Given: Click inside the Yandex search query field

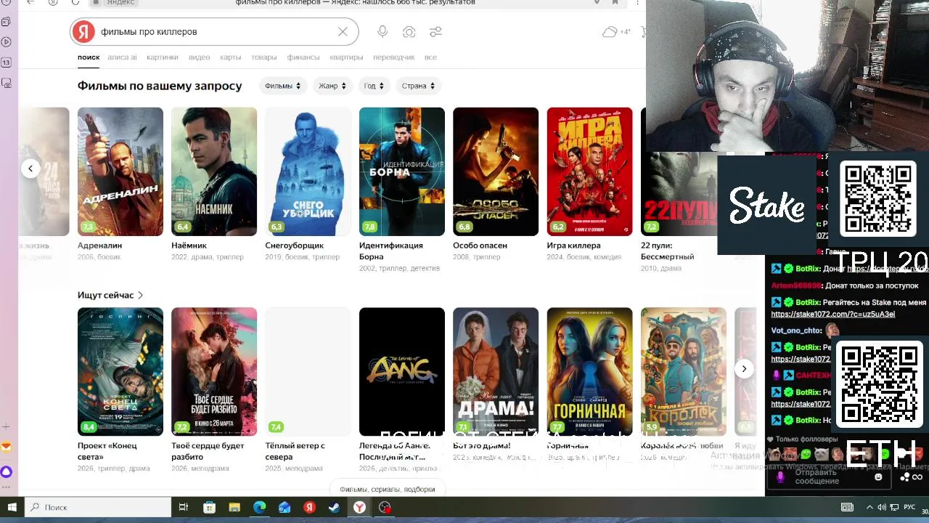Looking at the screenshot, I should pos(216,32).
